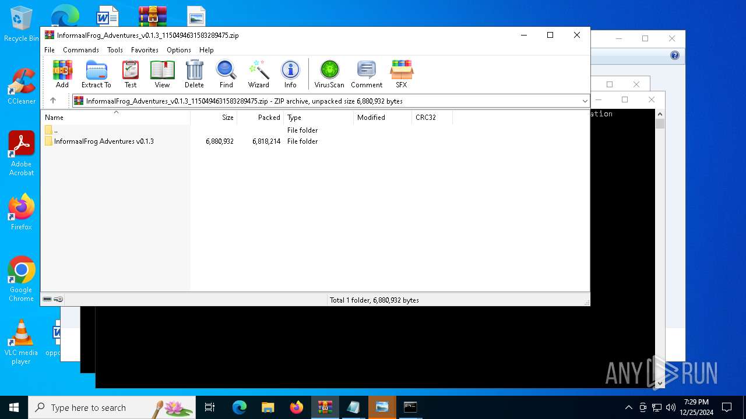Sort by Type column header
This screenshot has width=746, height=419.
point(319,118)
